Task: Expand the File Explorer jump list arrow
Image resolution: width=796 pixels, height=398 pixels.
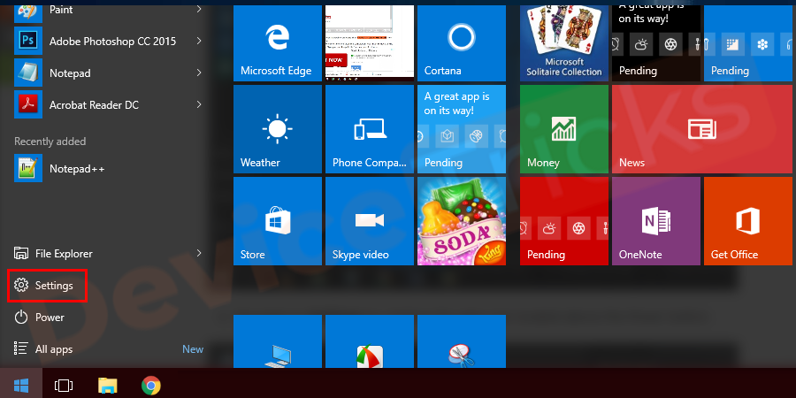Action: pyautogui.click(x=199, y=253)
